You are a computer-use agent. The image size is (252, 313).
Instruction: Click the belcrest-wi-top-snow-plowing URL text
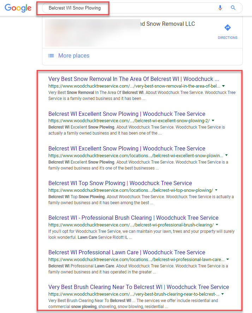click(131, 190)
